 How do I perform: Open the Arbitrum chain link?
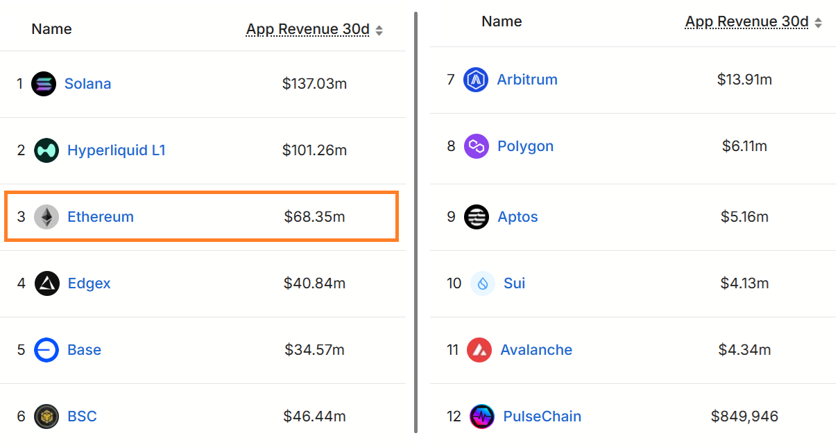[527, 80]
